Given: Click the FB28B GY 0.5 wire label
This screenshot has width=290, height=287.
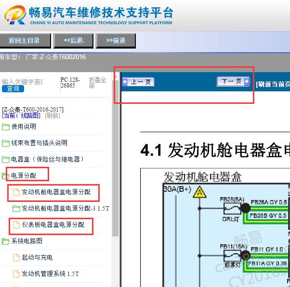Looking at the screenshot, I should 268,215.
